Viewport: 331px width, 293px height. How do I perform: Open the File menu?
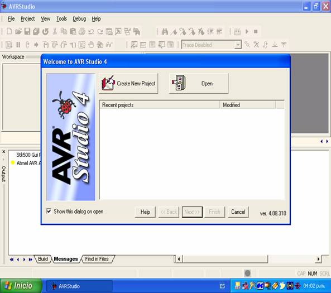(x=11, y=19)
